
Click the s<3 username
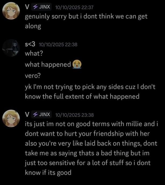click(x=30, y=44)
